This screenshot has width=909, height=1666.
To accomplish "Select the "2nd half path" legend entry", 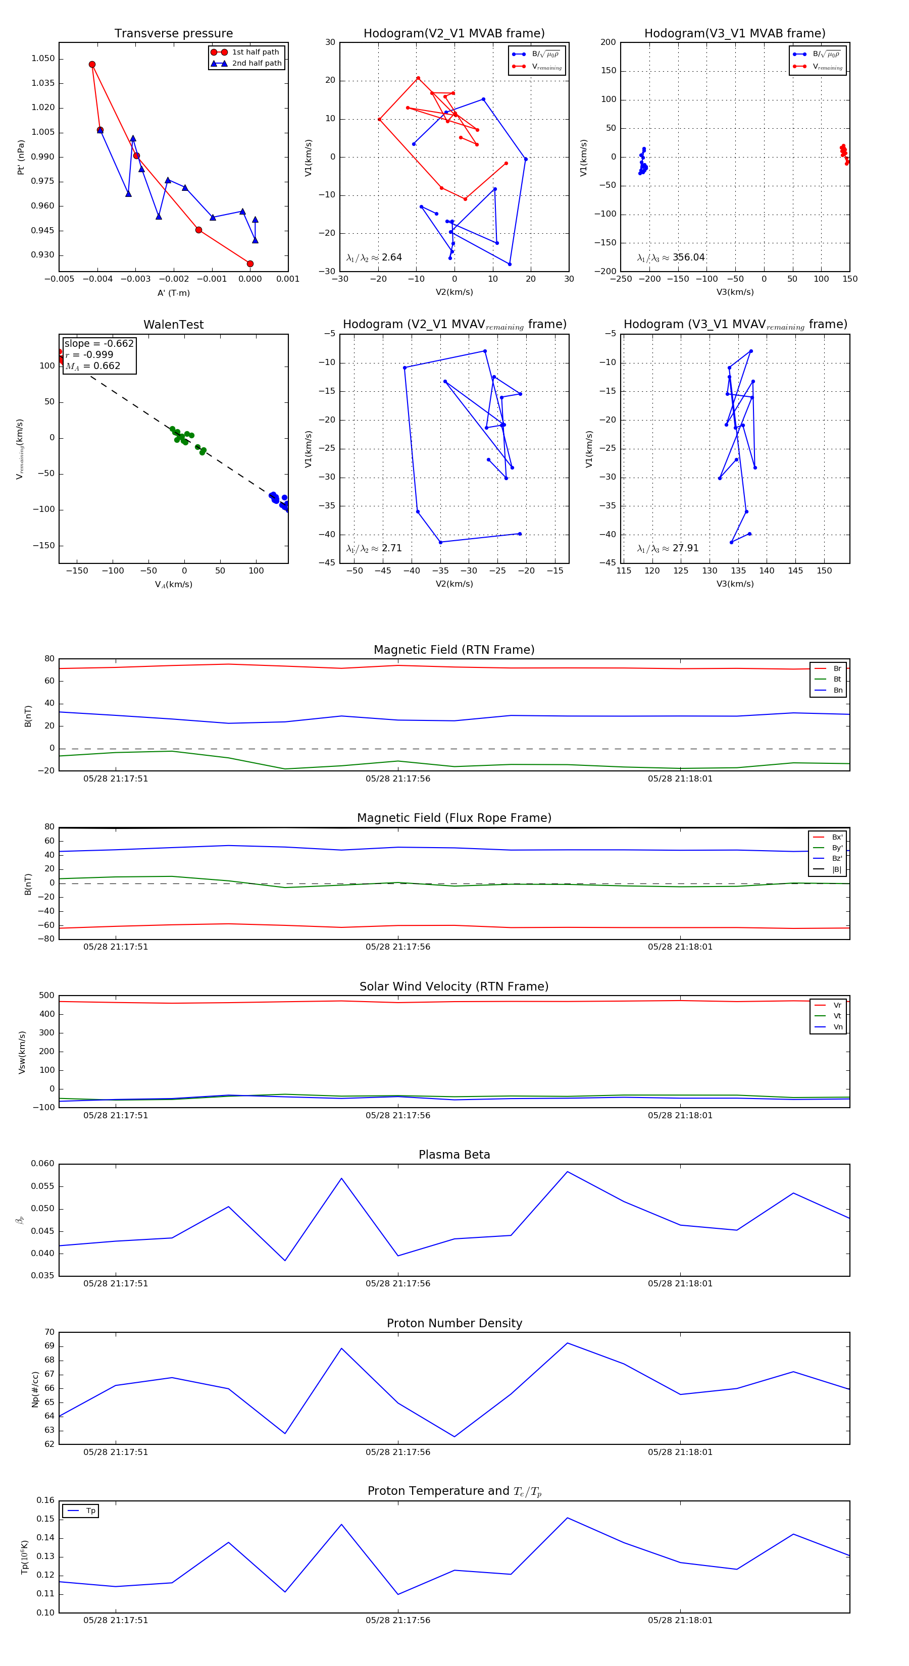I will pos(246,64).
